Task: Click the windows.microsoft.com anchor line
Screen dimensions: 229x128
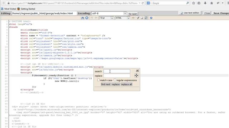Action: (x=92, y=110)
